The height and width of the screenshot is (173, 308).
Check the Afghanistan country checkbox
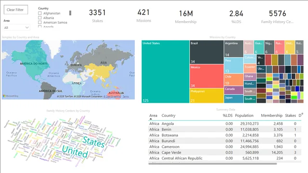[40, 13]
